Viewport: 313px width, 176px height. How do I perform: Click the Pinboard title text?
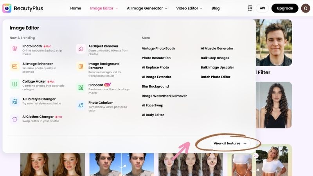pos(96,85)
